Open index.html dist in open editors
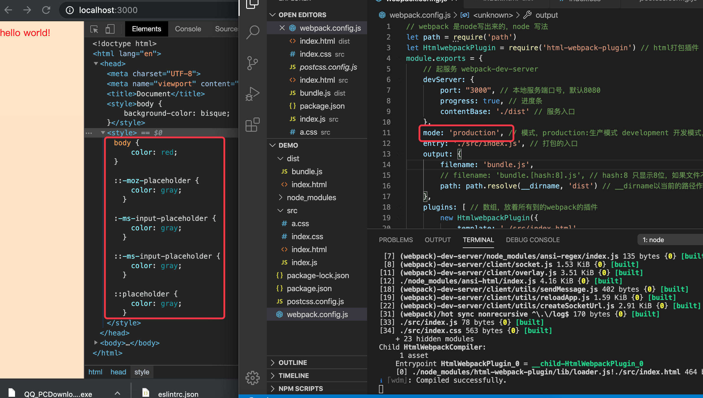 pyautogui.click(x=317, y=41)
